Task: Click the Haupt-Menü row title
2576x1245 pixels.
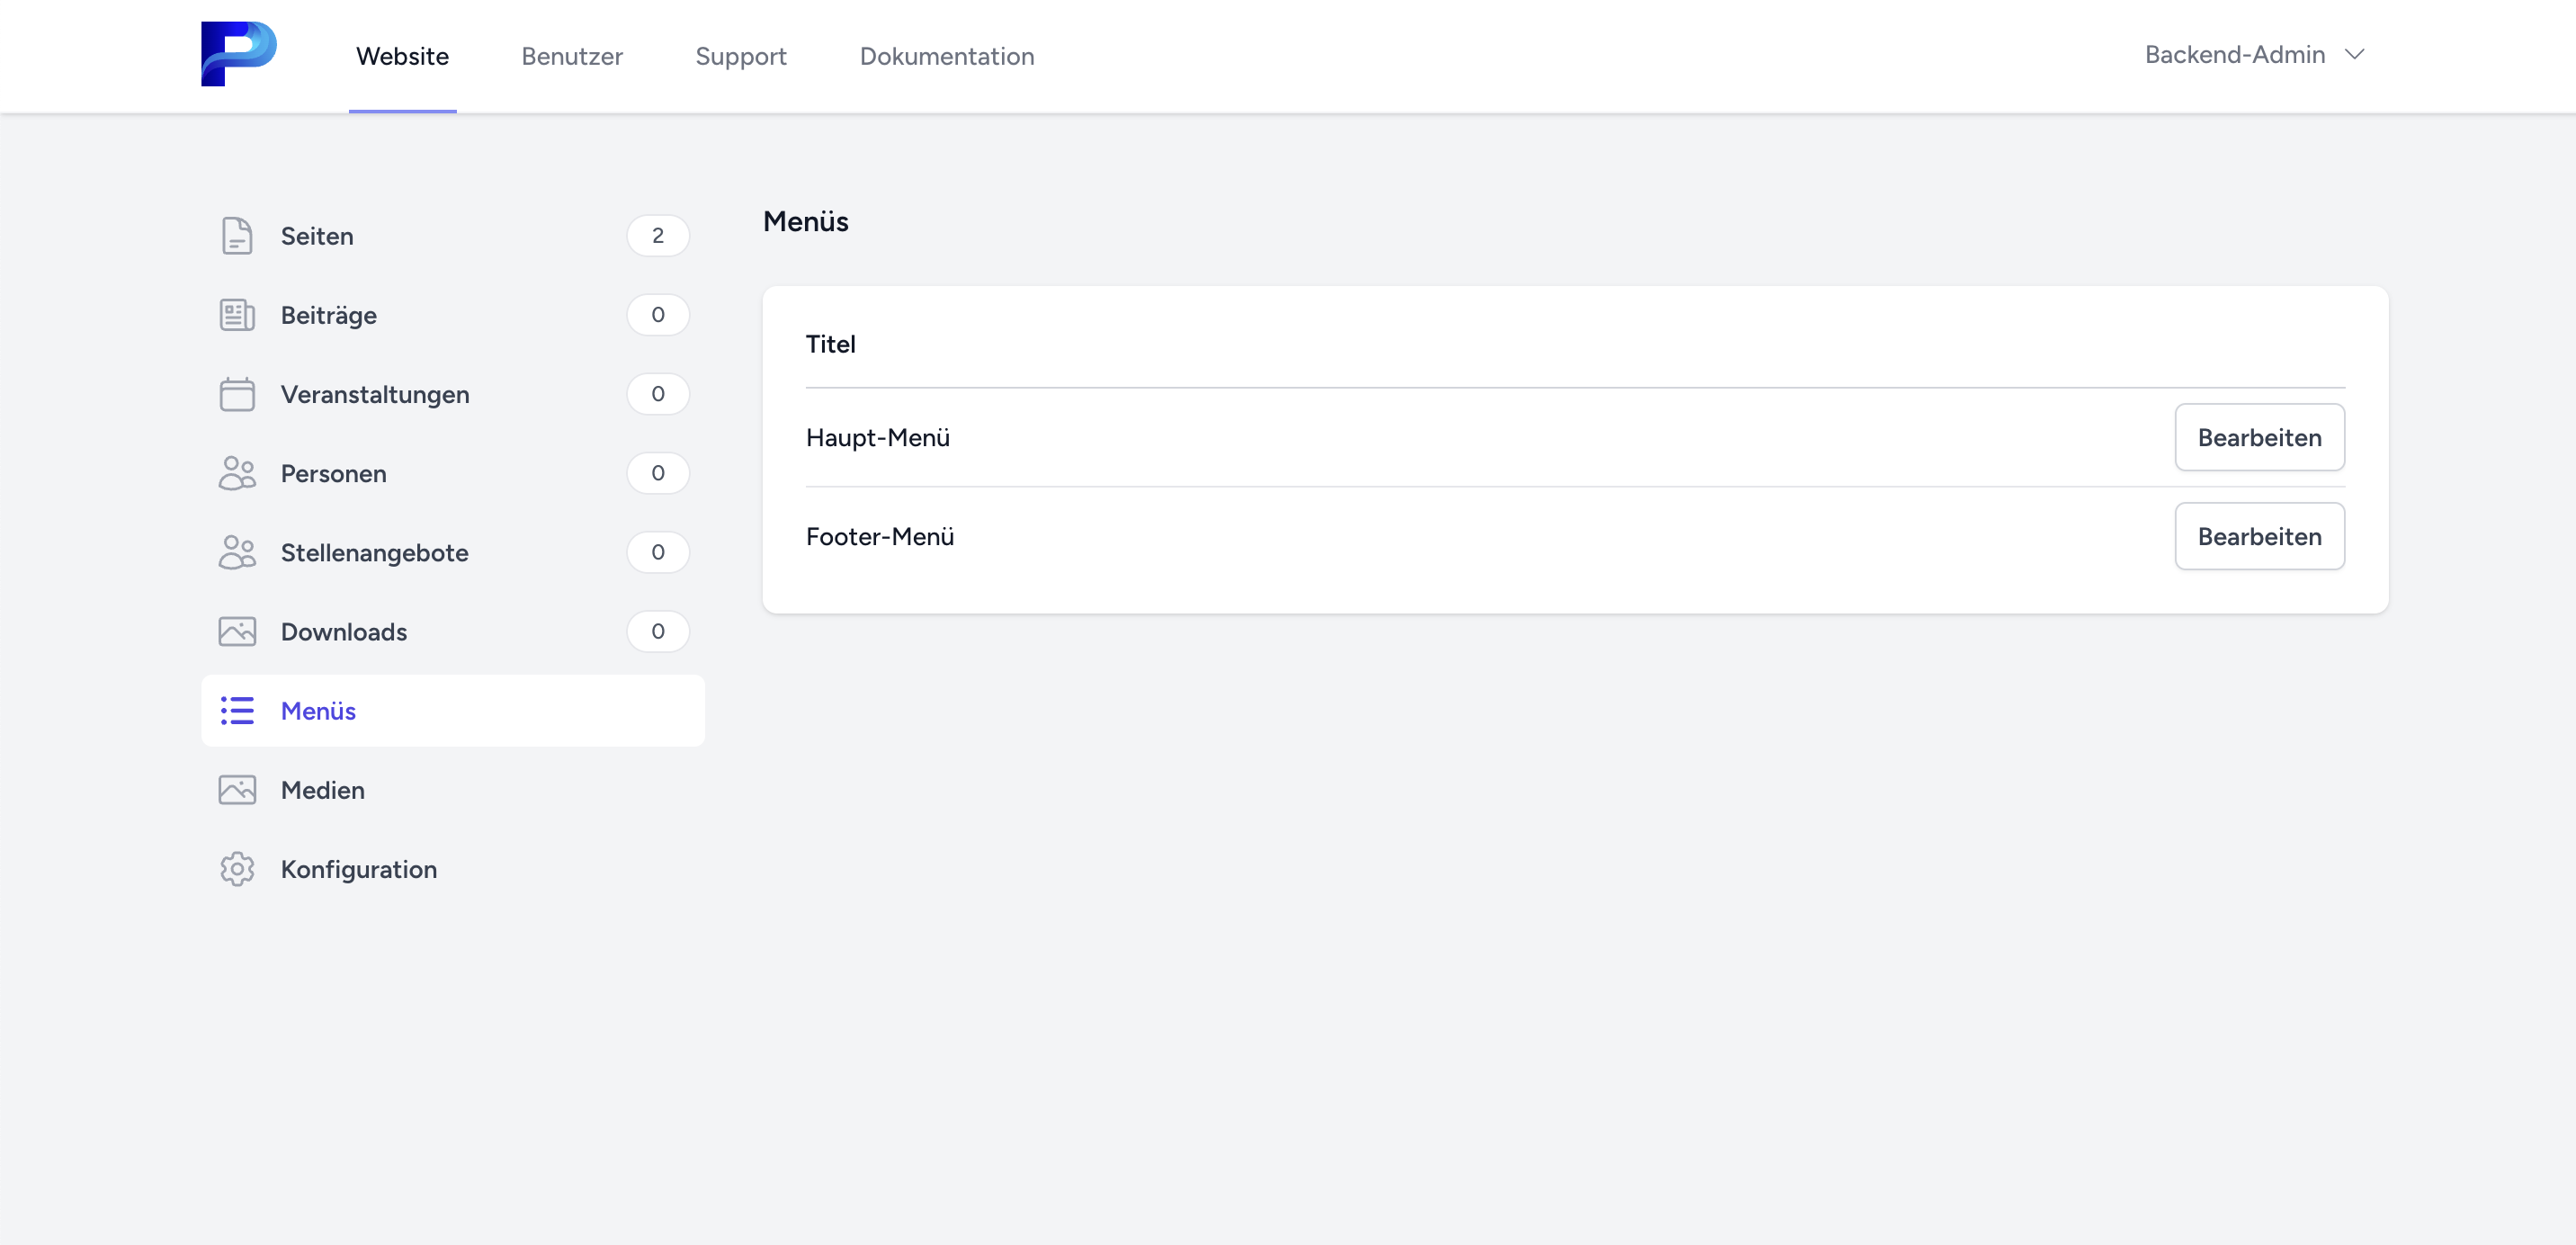Action: pos(878,437)
